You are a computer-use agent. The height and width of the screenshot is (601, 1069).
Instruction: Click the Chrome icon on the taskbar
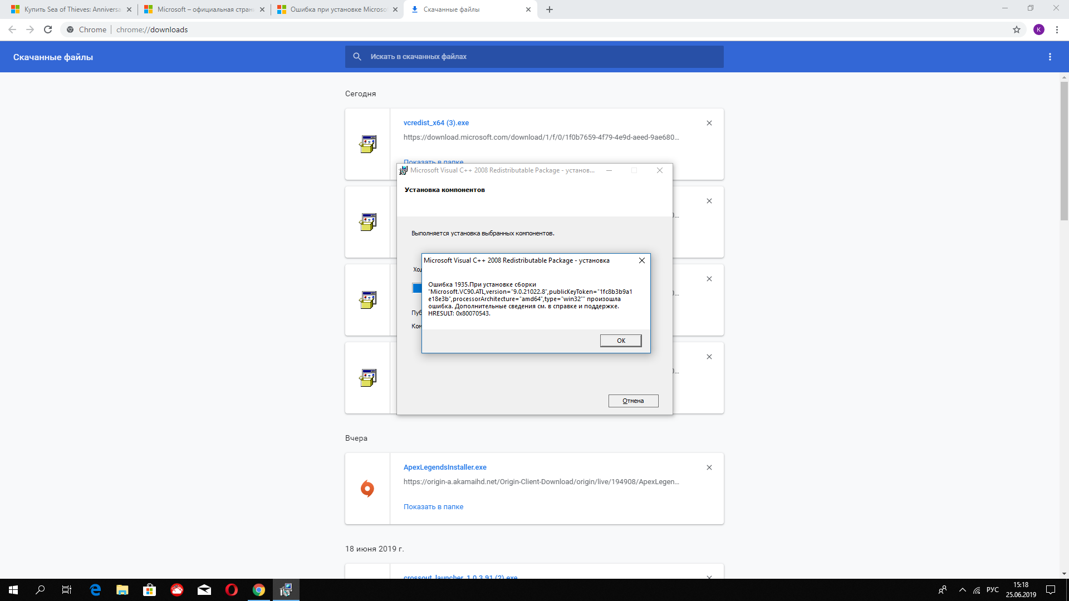(x=259, y=590)
